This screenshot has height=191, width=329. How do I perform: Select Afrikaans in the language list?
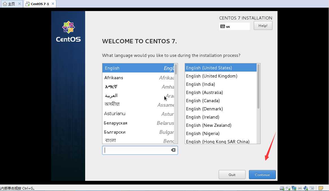point(138,78)
